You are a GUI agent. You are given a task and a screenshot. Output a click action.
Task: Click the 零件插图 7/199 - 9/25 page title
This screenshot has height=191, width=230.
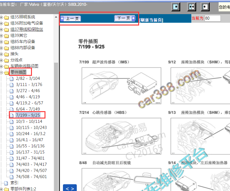pyautogui.click(x=91, y=44)
